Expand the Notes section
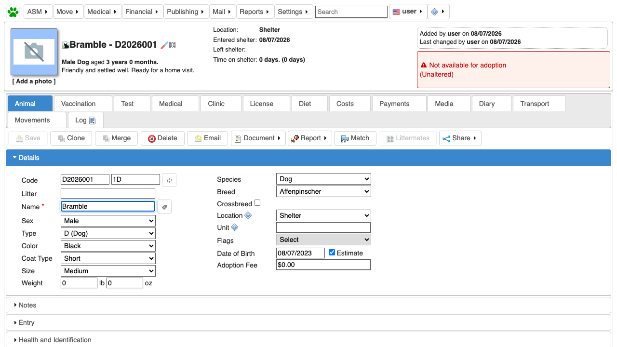Screen dimensions: 617x347 coord(308,305)
